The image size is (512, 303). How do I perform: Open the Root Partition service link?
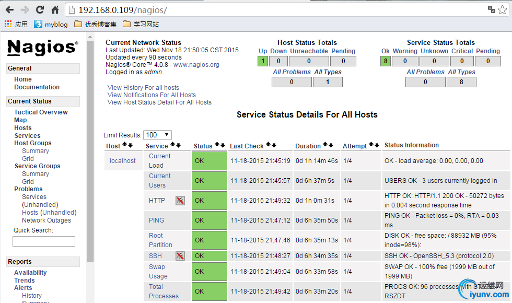pyautogui.click(x=160, y=240)
